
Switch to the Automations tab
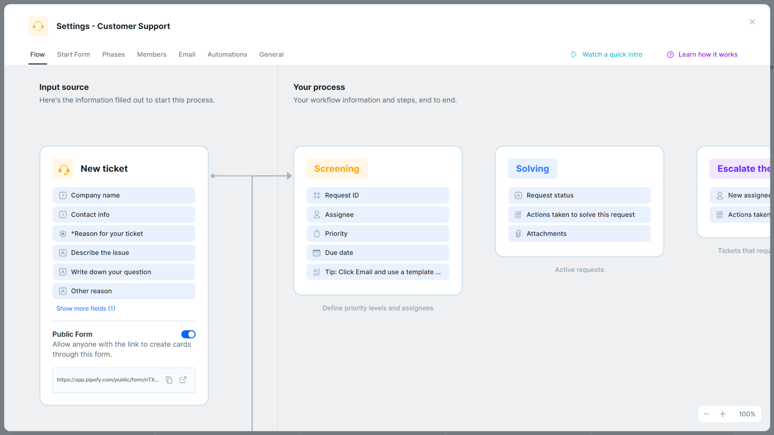[227, 54]
